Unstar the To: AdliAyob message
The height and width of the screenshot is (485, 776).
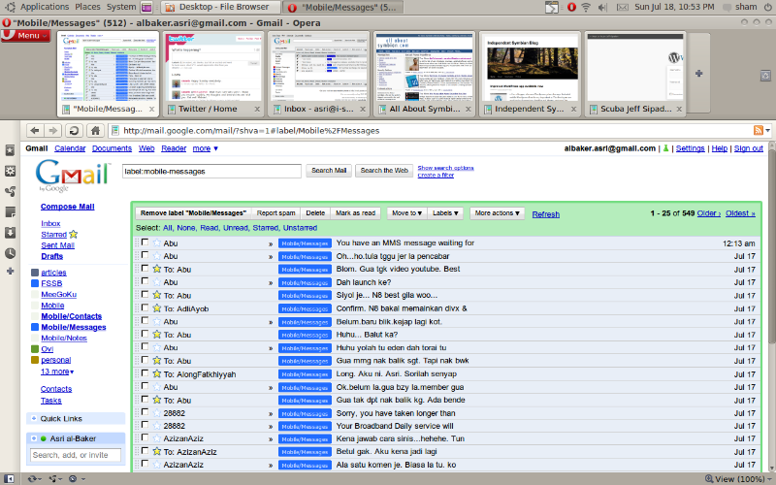pos(157,307)
